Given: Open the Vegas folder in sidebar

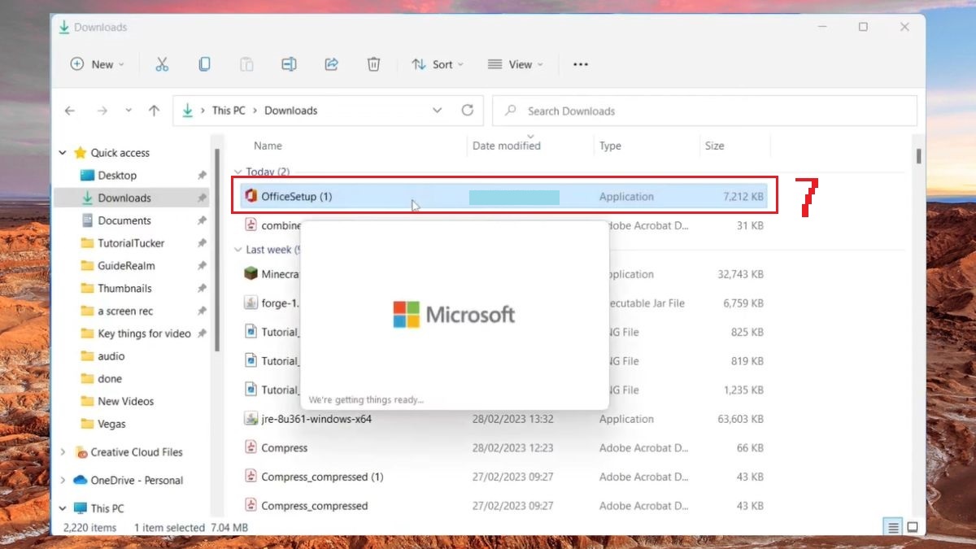Looking at the screenshot, I should [112, 424].
